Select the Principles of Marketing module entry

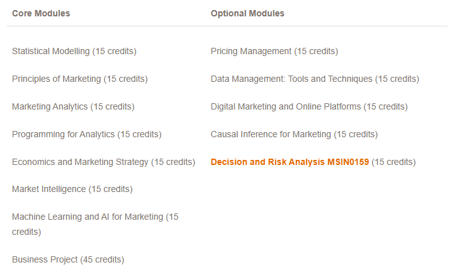click(x=80, y=79)
